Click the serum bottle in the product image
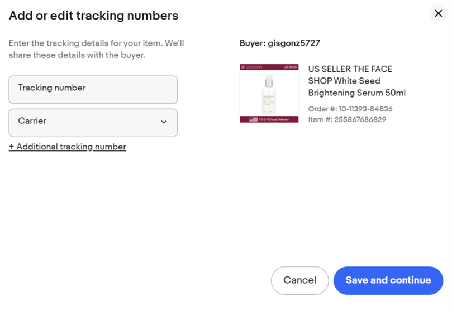Viewport: 452px width, 311px height. 269,94
